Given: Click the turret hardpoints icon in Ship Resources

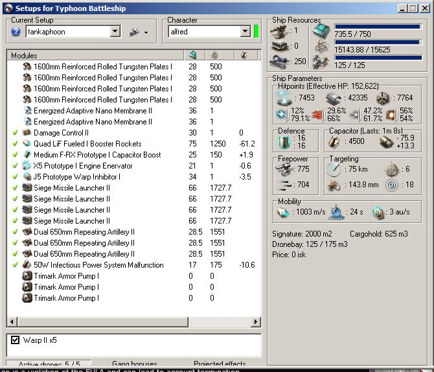Looking at the screenshot, I should point(280,31).
